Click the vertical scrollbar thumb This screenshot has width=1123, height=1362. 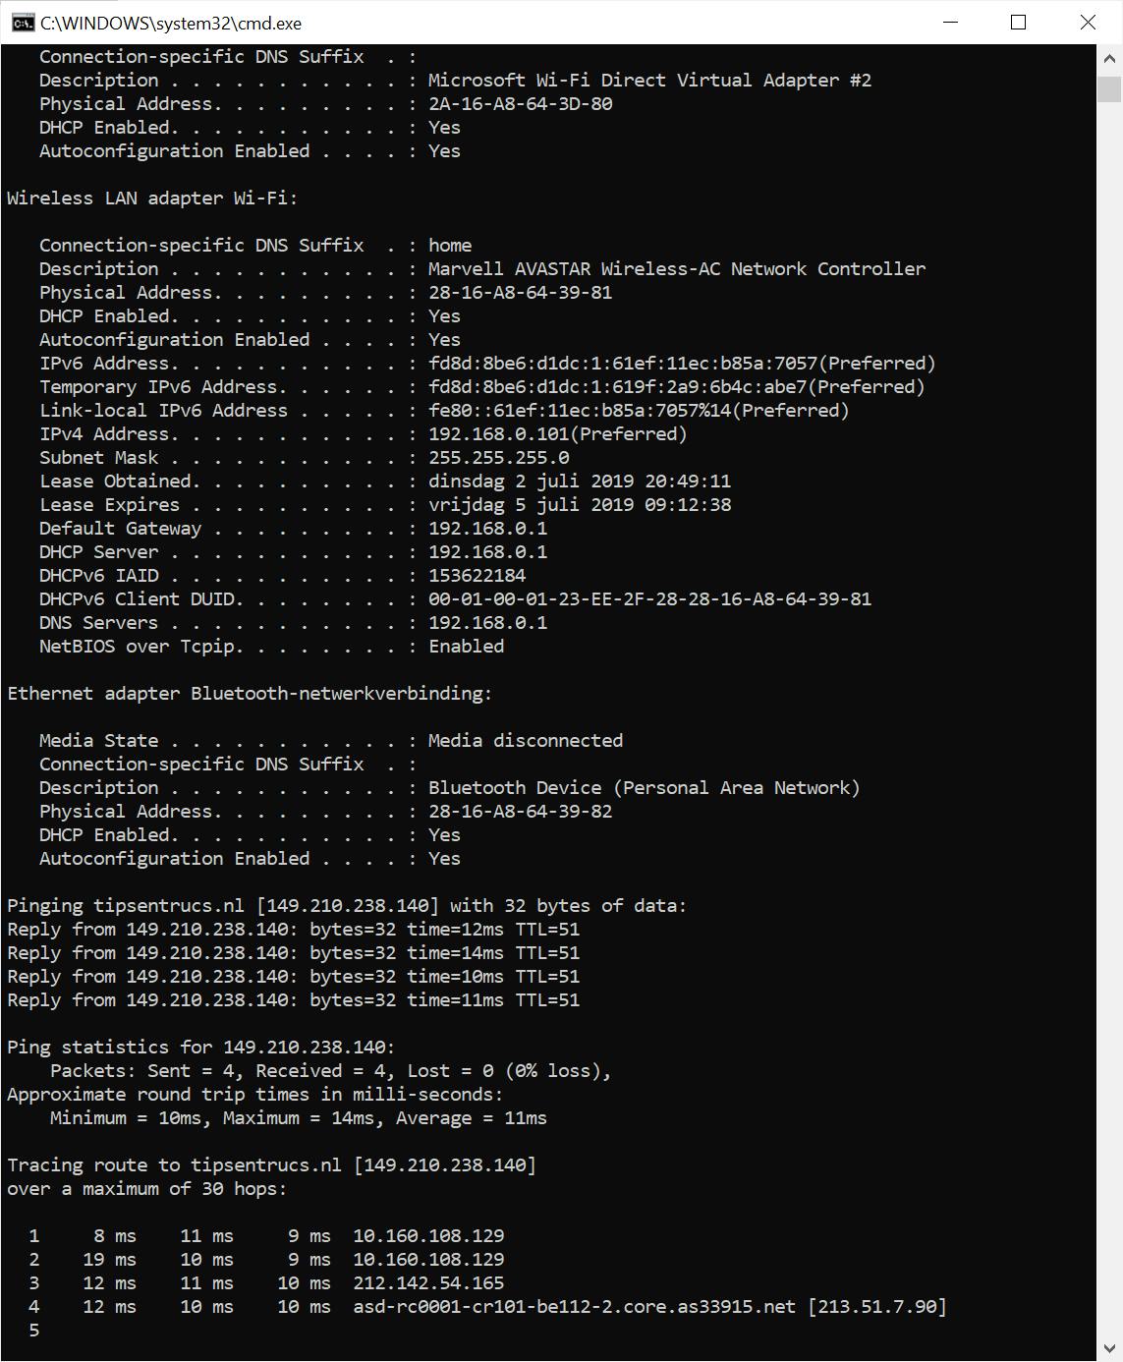pyautogui.click(x=1109, y=88)
